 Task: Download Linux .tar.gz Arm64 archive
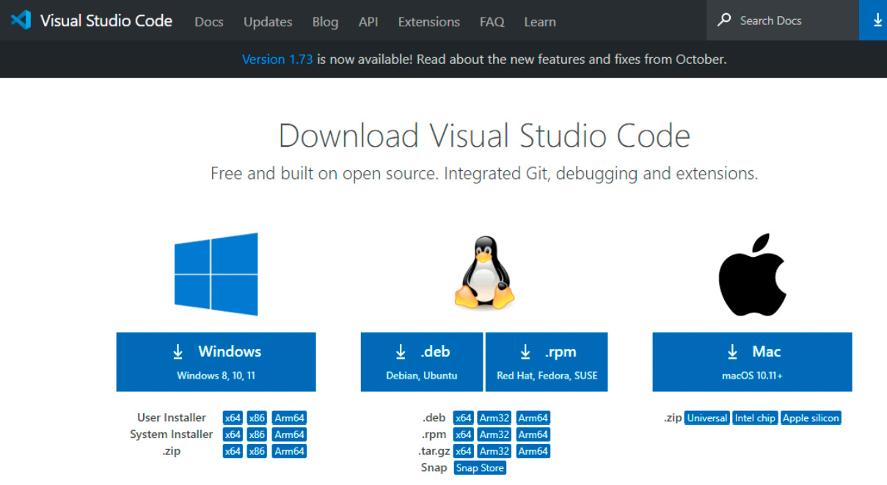[x=533, y=451]
